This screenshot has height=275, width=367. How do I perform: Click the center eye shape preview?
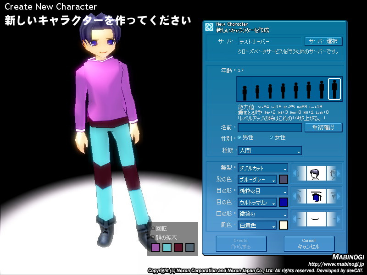(316, 196)
